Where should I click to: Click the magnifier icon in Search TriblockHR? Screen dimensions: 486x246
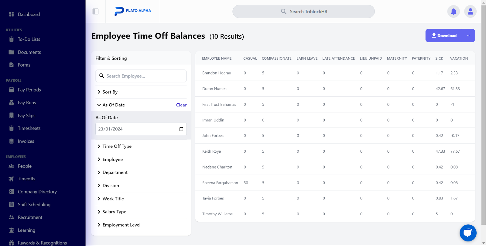[x=283, y=12]
